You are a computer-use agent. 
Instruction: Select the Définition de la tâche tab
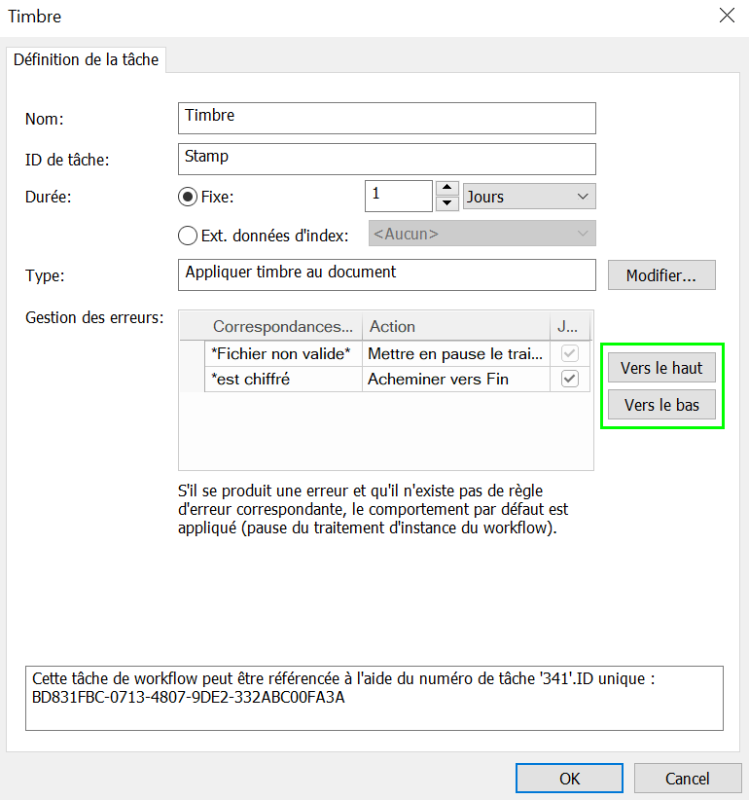(x=87, y=59)
